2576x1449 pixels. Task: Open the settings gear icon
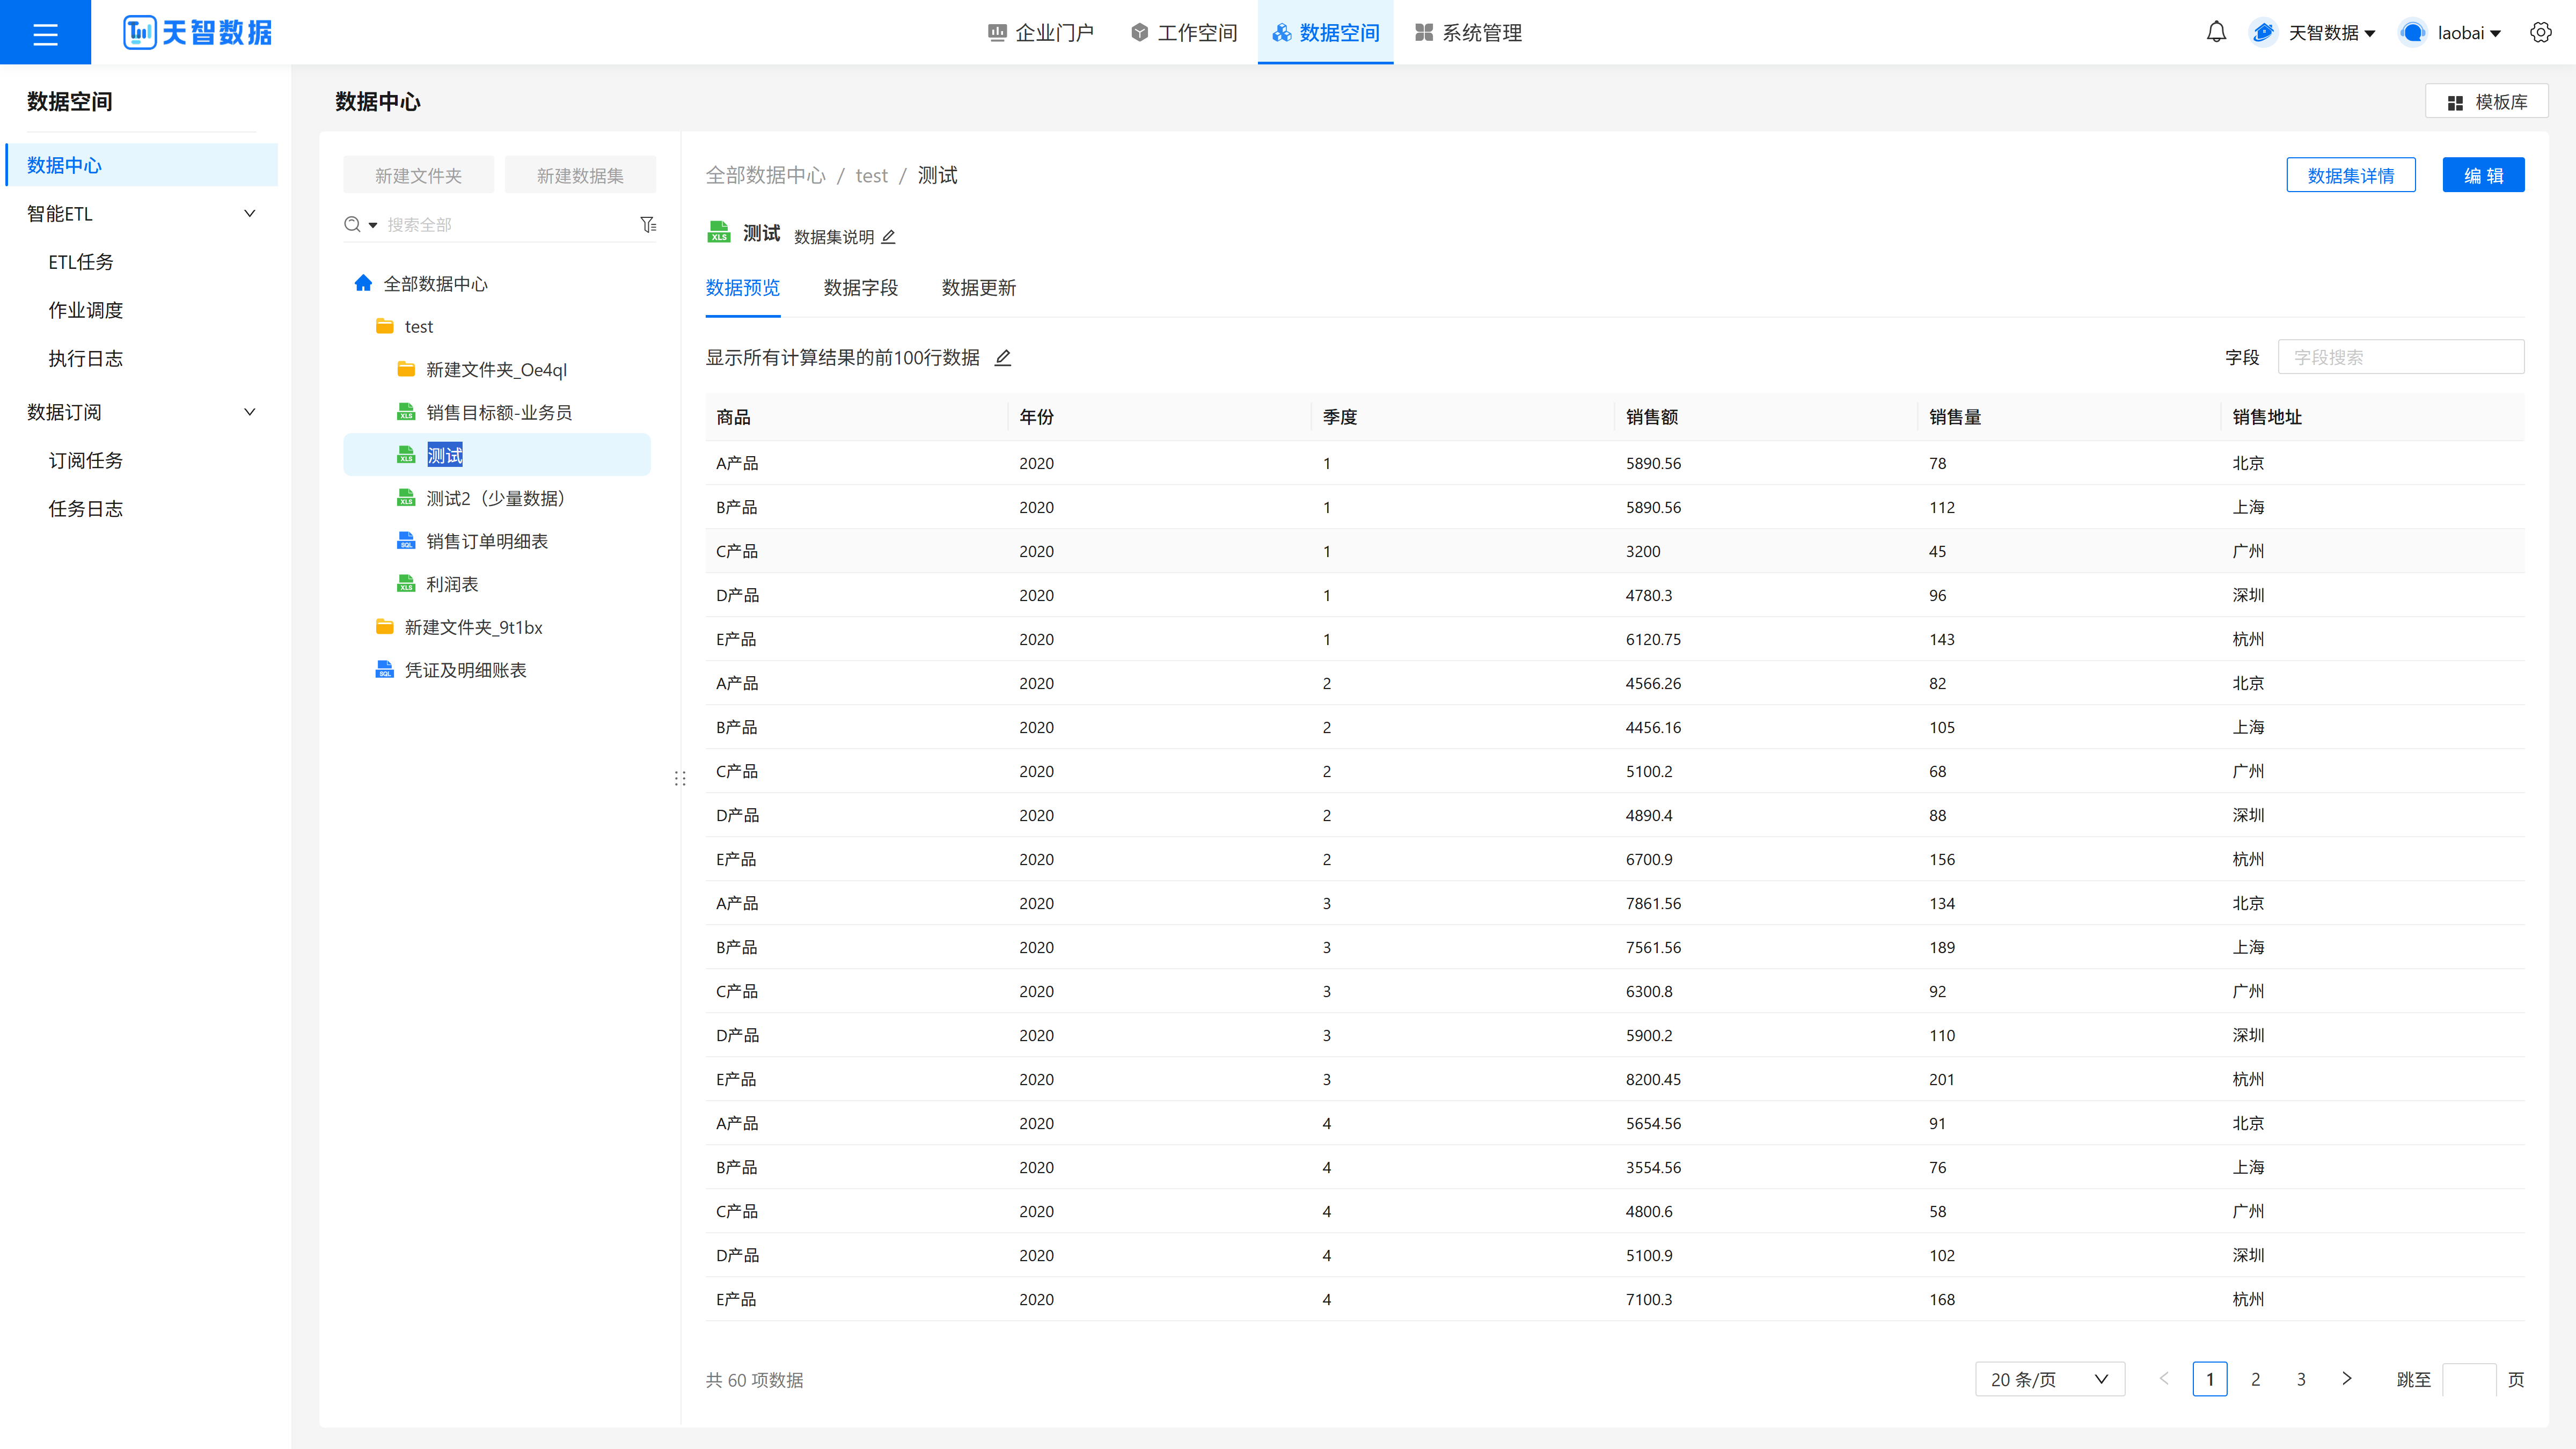coord(2540,33)
